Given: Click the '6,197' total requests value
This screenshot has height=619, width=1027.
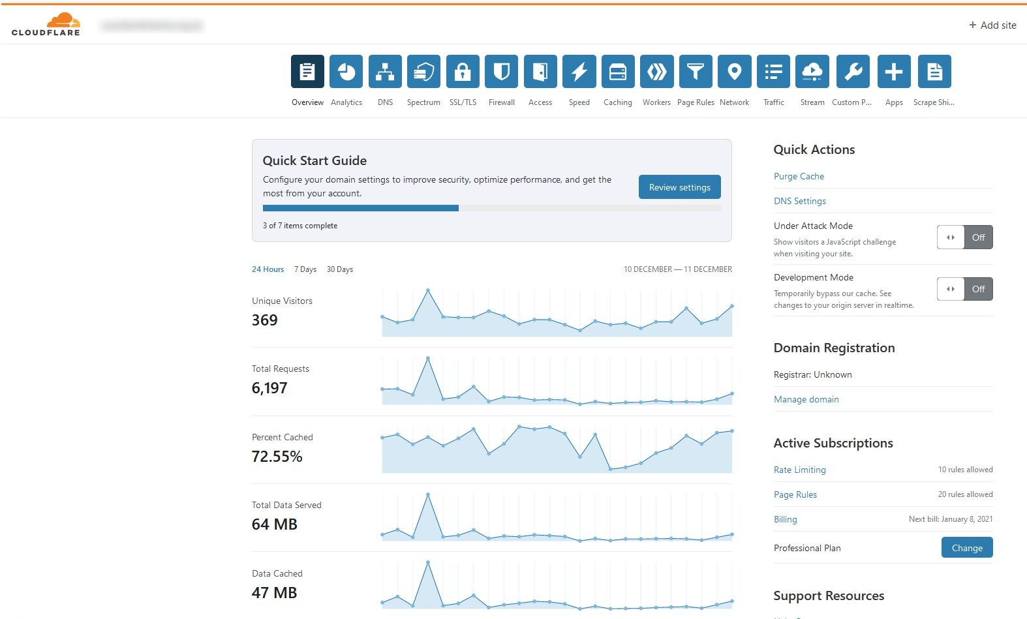Looking at the screenshot, I should (x=269, y=388).
